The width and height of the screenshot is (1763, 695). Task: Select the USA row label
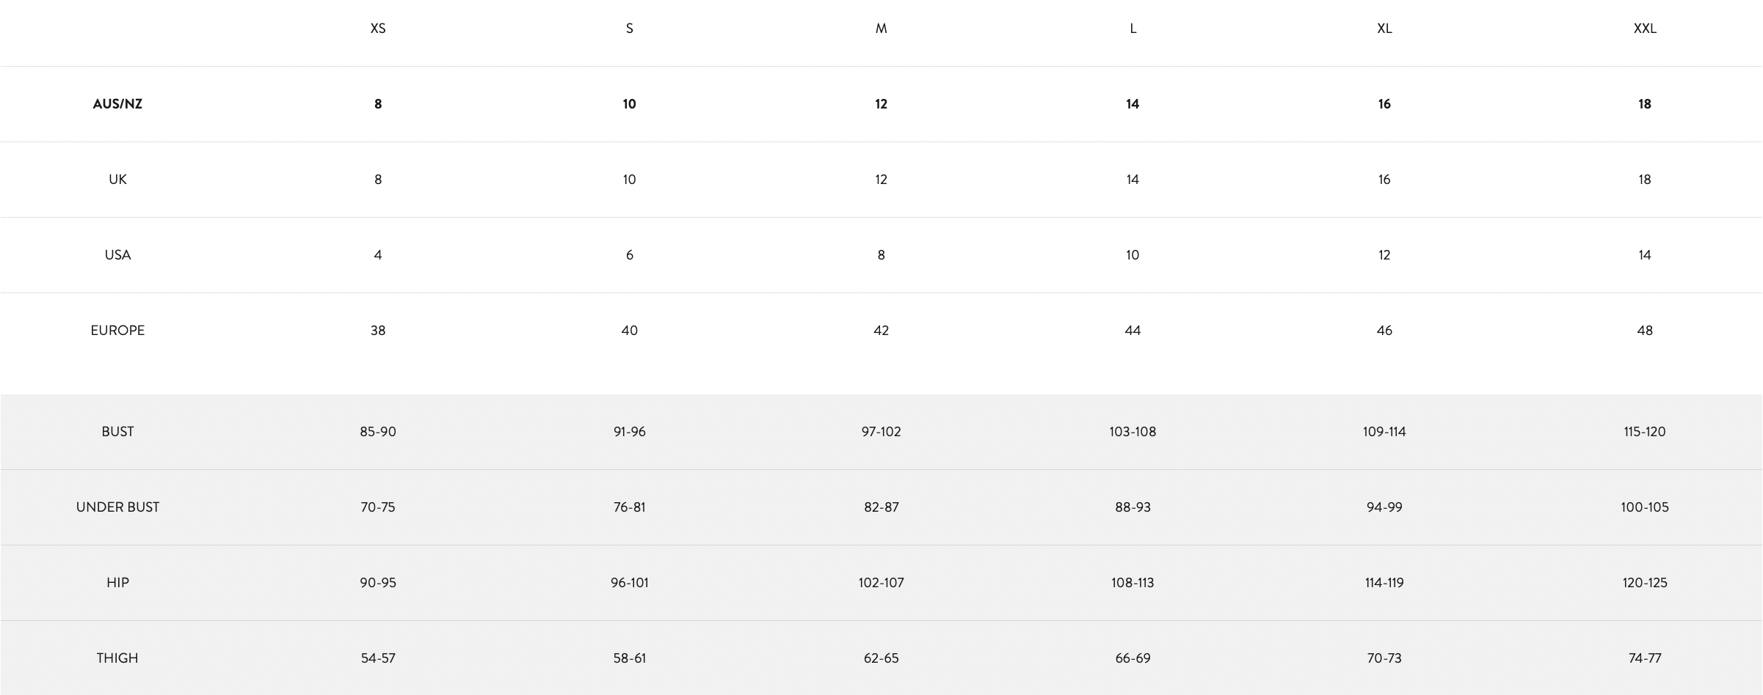click(x=117, y=255)
